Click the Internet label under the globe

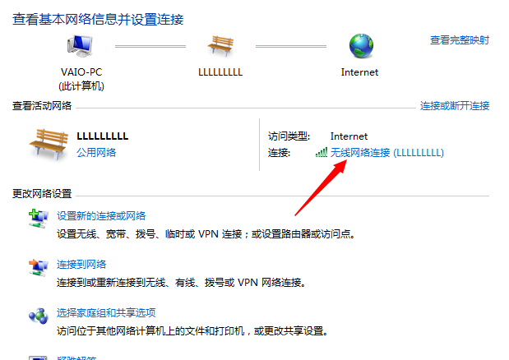pos(359,72)
